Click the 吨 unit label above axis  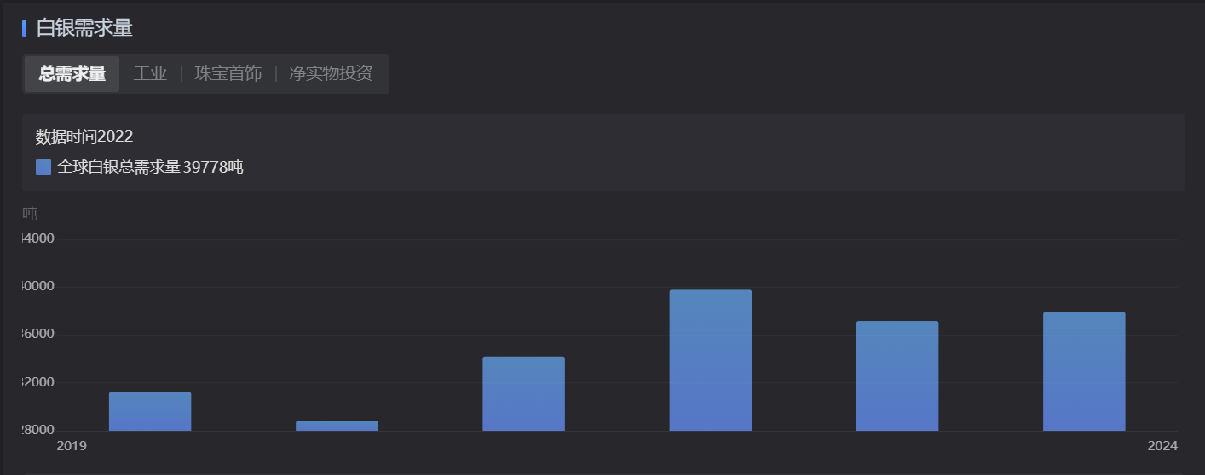[30, 214]
